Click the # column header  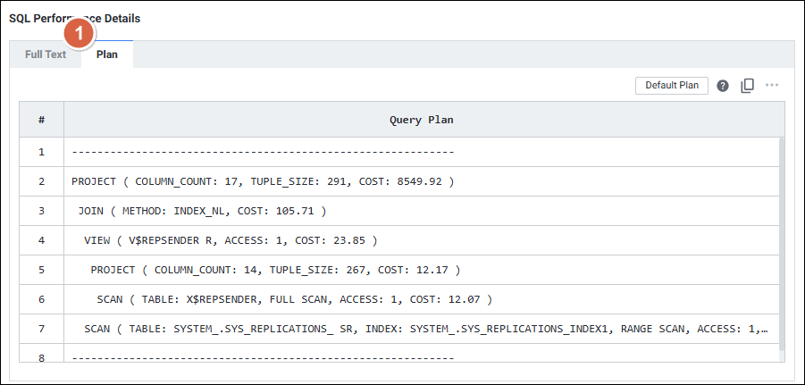pyautogui.click(x=42, y=119)
